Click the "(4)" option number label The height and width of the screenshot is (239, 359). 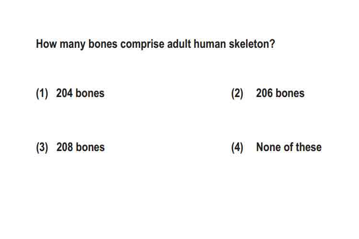tap(237, 148)
